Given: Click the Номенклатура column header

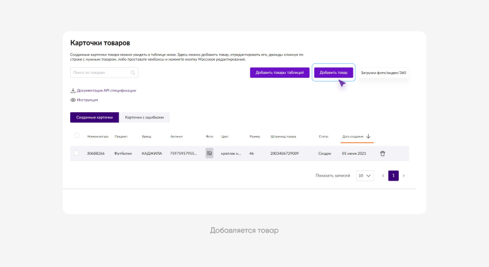Looking at the screenshot, I should (98, 137).
